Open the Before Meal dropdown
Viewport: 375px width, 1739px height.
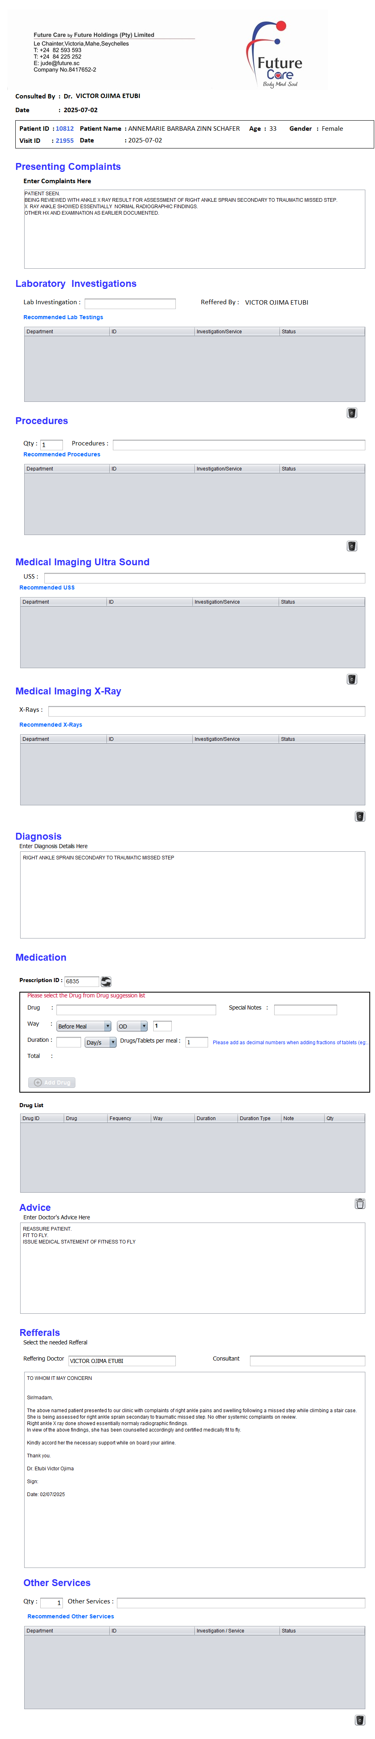pyautogui.click(x=83, y=1025)
